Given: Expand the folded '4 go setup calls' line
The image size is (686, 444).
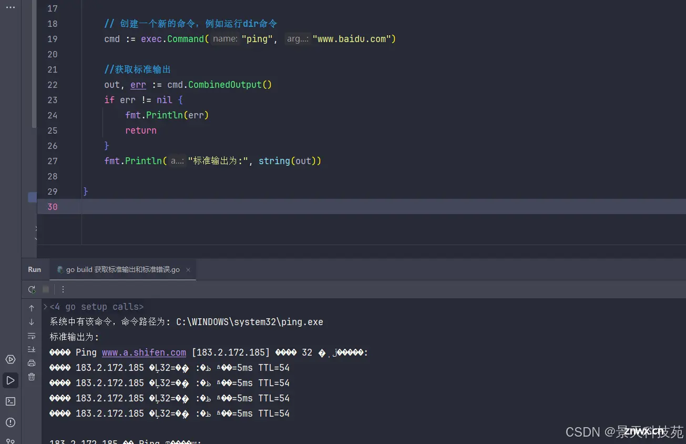Looking at the screenshot, I should click(x=96, y=307).
